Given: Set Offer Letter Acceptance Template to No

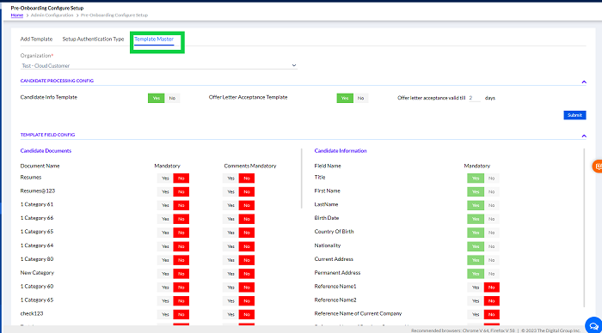Looking at the screenshot, I should pyautogui.click(x=360, y=98).
